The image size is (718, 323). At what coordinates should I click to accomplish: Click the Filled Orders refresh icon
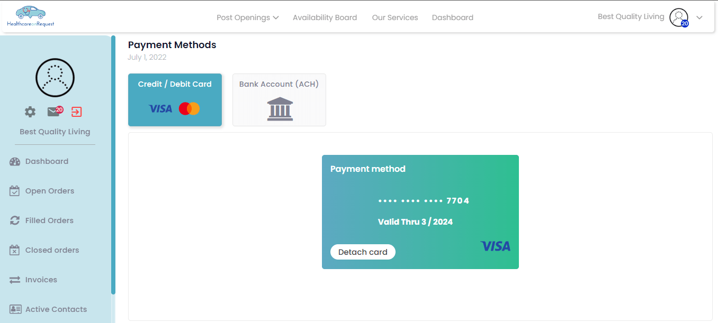[15, 221]
